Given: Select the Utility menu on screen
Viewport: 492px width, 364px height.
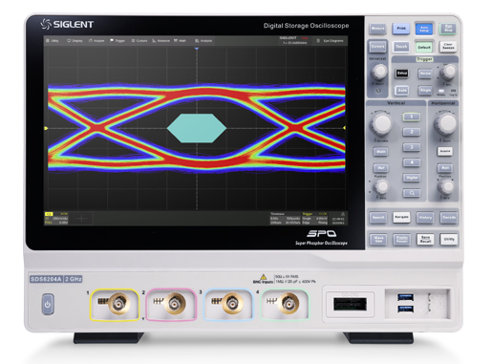Looking at the screenshot, I should tap(53, 41).
